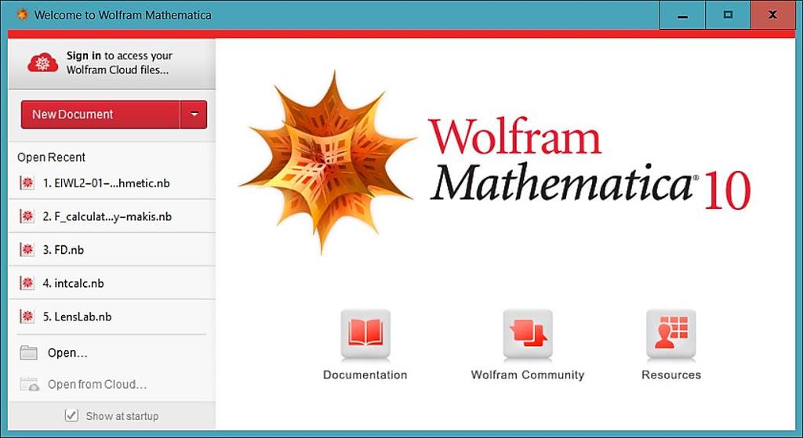Viewport: 803px width, 438px height.
Task: Uncheck the Show at startup checkbox
Action: [71, 415]
